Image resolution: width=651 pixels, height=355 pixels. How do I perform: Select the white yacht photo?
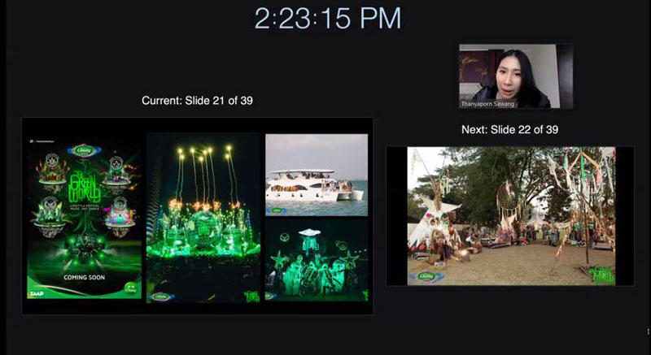tap(317, 175)
